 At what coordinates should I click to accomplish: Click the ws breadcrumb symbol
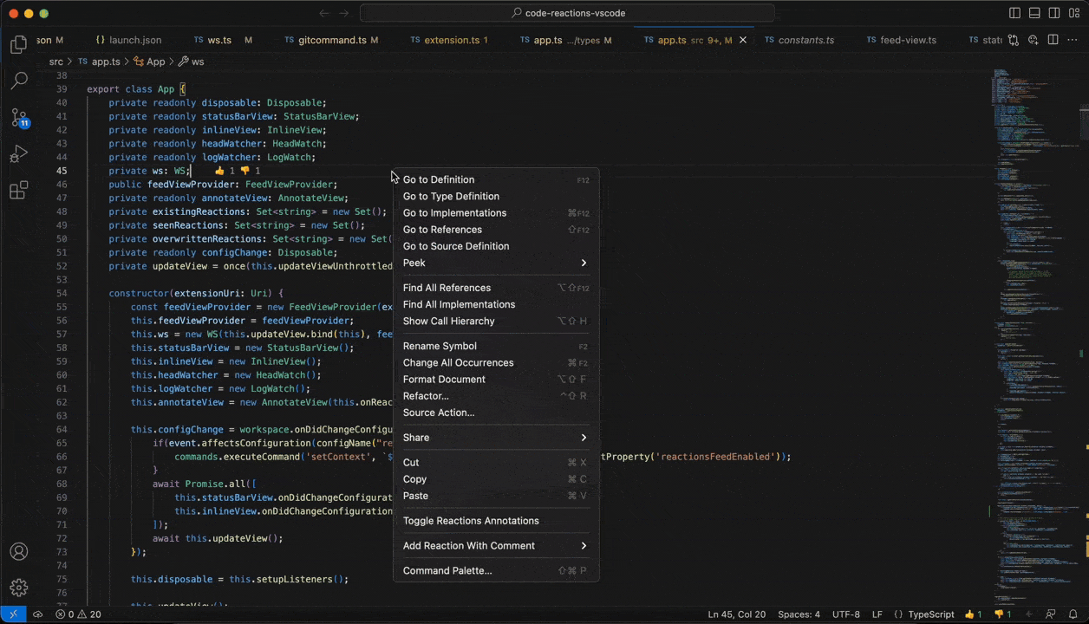pos(191,62)
